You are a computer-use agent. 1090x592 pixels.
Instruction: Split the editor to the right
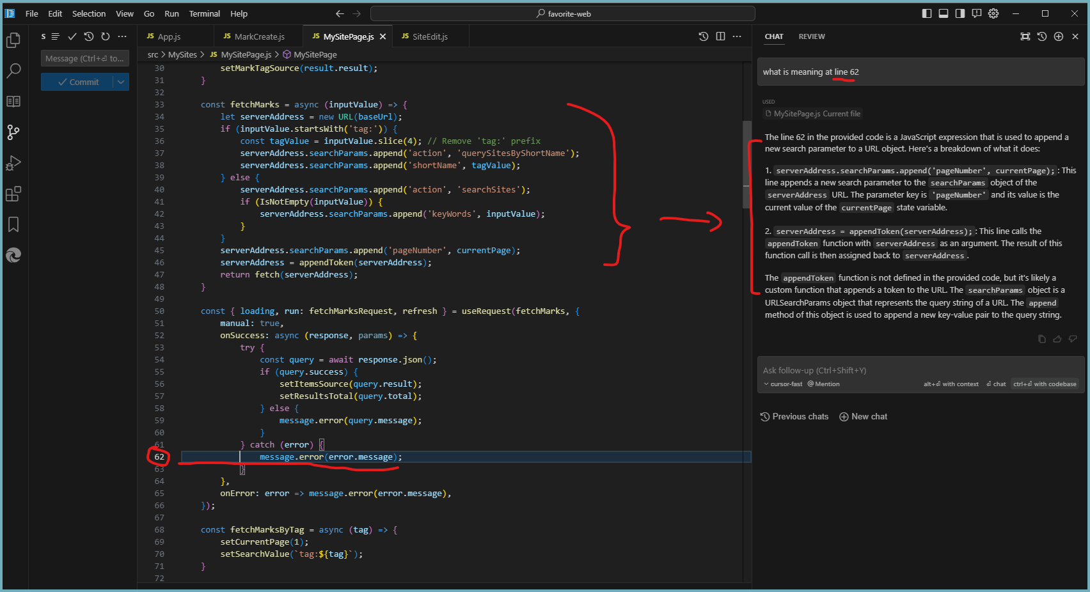(720, 36)
